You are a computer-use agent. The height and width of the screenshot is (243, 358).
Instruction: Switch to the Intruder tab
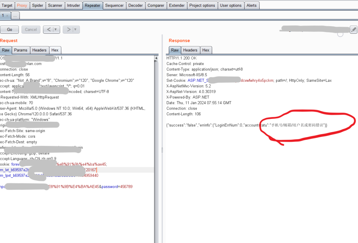click(x=73, y=6)
